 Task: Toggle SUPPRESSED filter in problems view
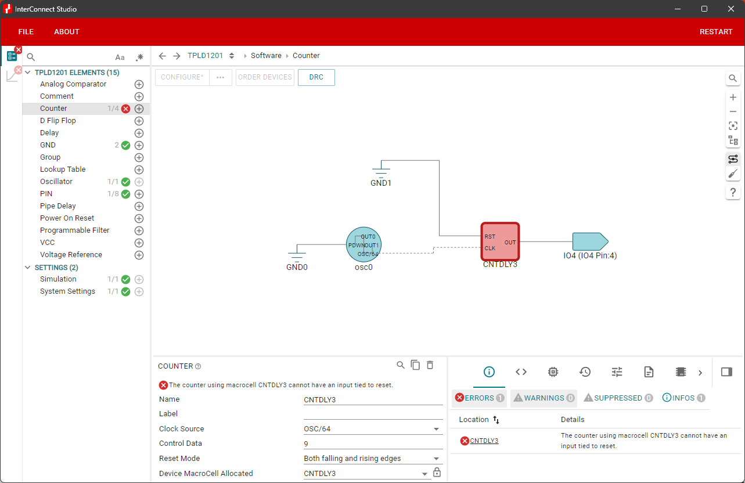618,398
